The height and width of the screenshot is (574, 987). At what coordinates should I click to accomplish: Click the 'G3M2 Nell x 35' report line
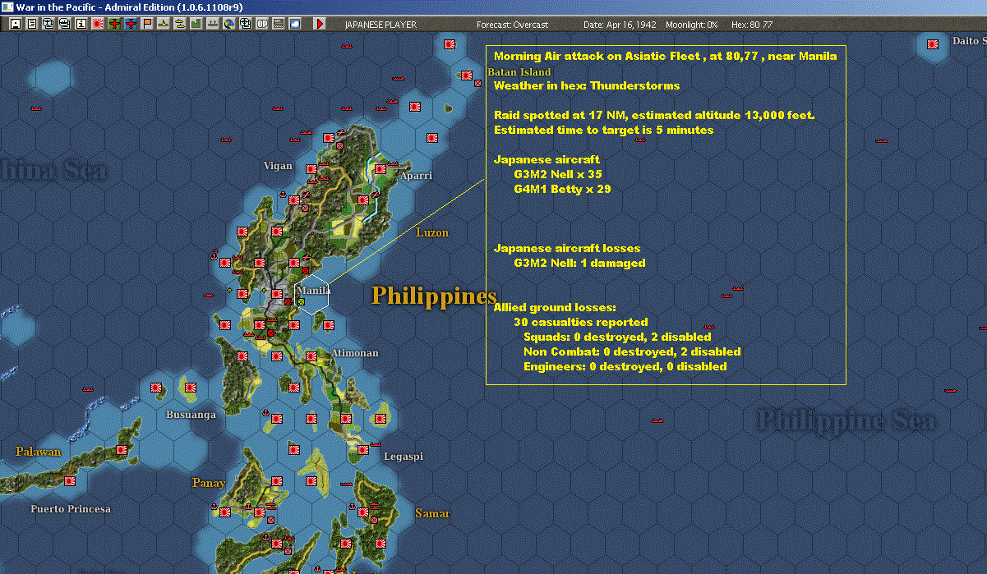click(x=558, y=174)
